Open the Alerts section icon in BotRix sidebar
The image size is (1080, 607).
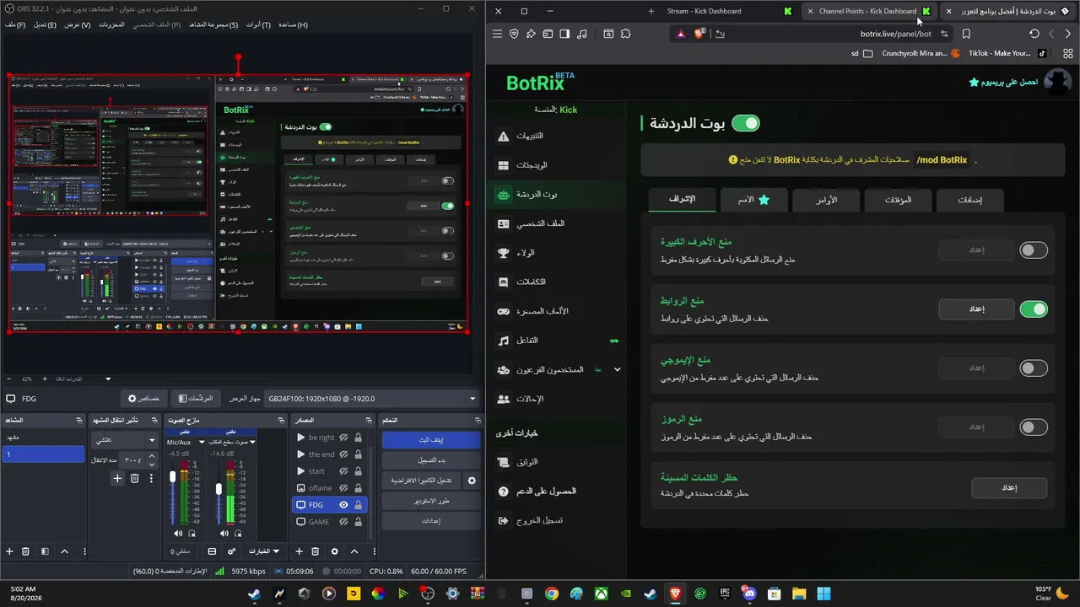[x=504, y=136]
